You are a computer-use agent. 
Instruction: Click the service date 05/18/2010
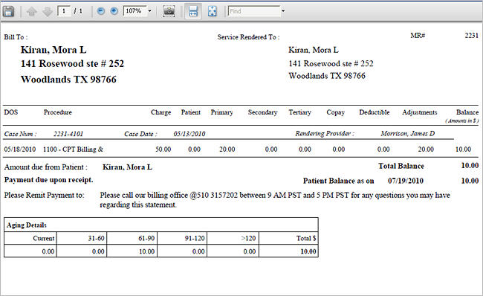click(20, 149)
